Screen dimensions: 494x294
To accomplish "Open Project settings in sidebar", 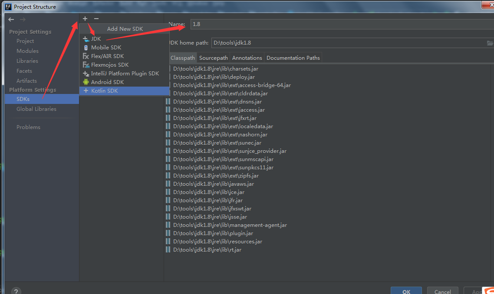I will (25, 41).
